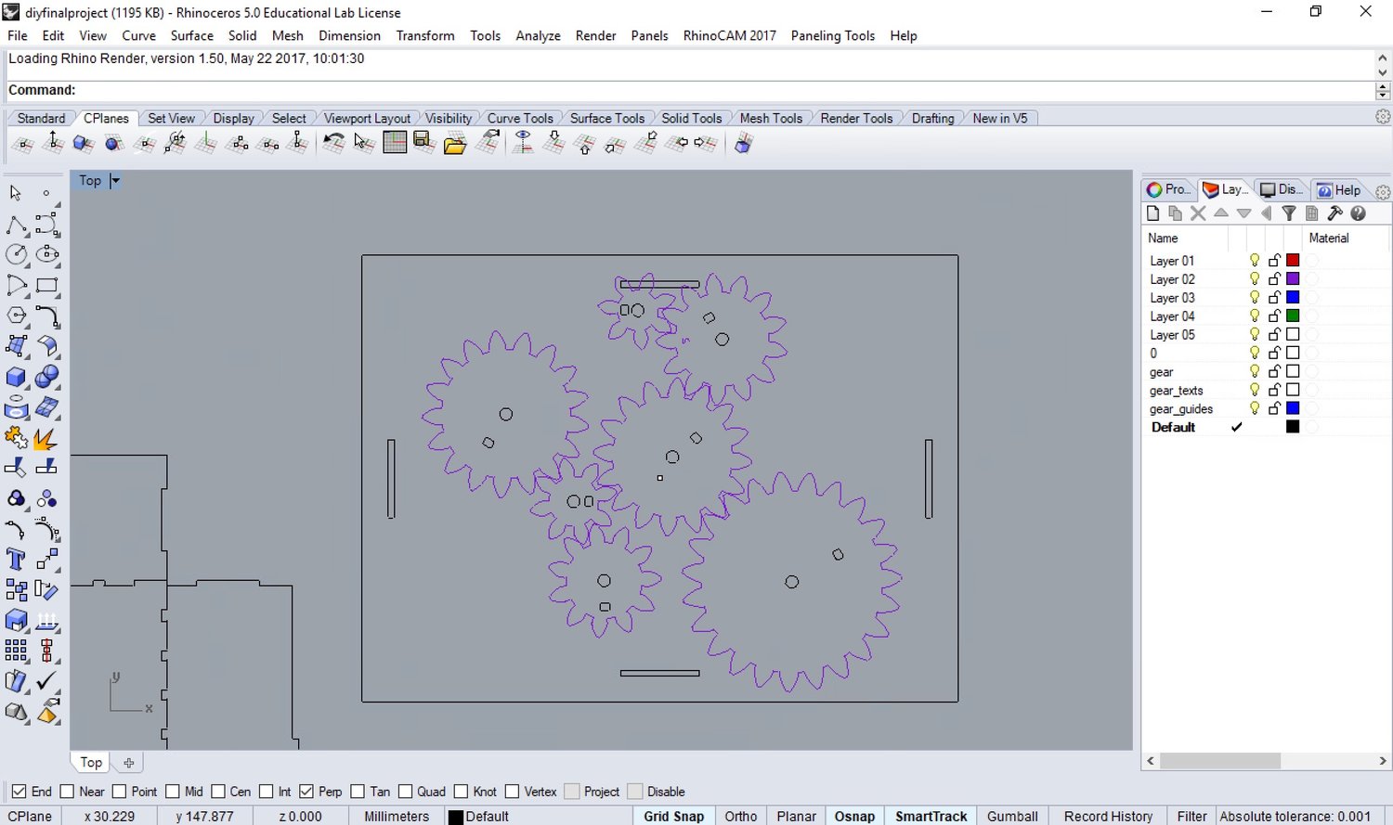The height and width of the screenshot is (825, 1393).
Task: Toggle Gumball in status bar
Action: (x=1012, y=817)
